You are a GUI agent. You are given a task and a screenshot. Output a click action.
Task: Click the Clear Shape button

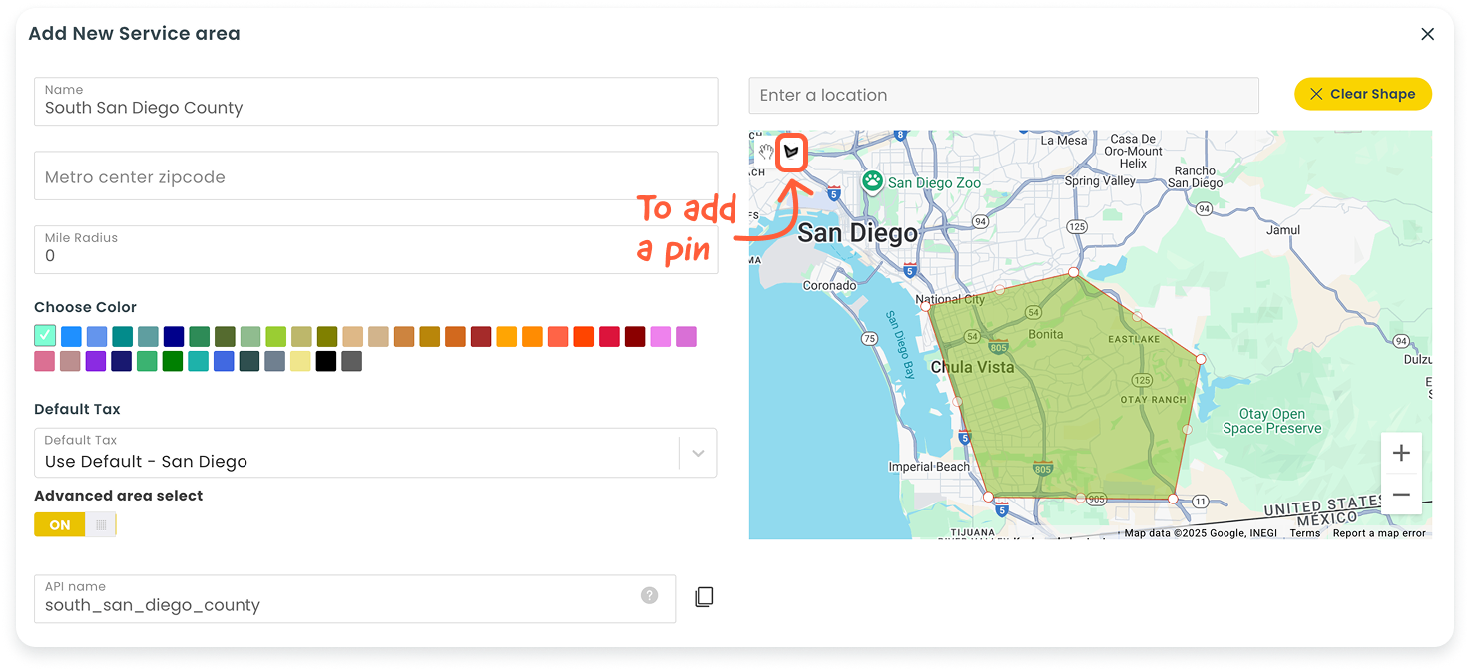[1363, 93]
